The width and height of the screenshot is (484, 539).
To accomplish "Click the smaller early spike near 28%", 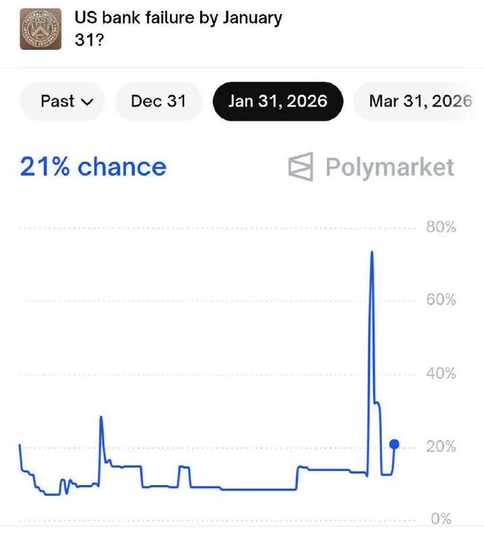I will (101, 417).
